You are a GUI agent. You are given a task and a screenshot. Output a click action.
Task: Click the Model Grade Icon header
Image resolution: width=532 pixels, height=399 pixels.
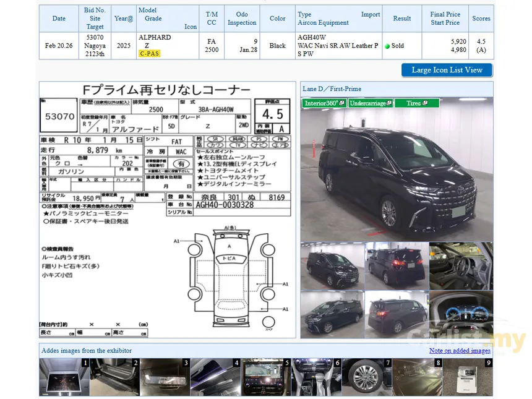click(168, 19)
